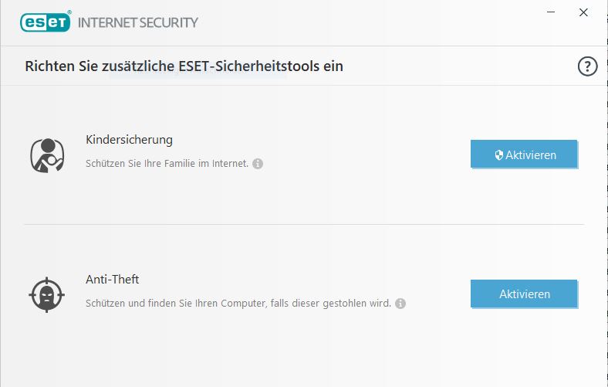Open help via the question mark icon
Screen dimensions: 608x387
pyautogui.click(x=588, y=66)
